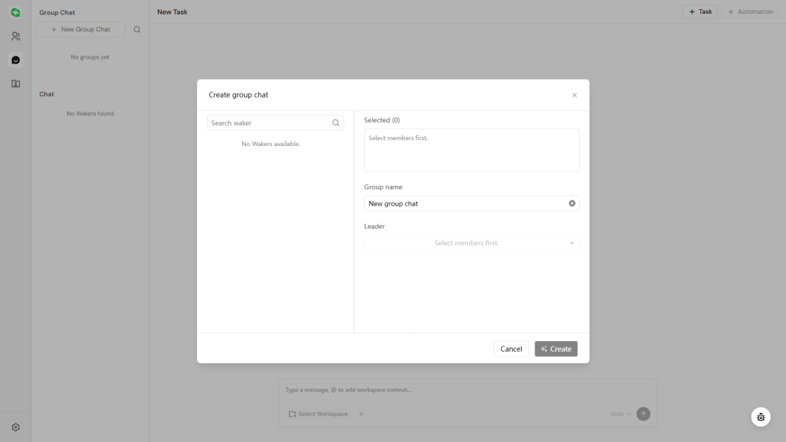Click the green app logo icon

click(x=16, y=12)
